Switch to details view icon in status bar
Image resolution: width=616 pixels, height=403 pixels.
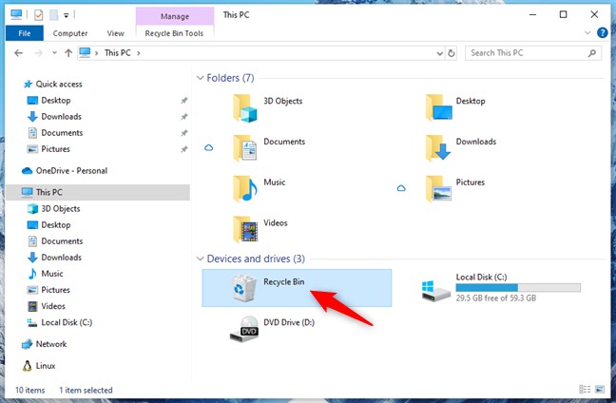tap(585, 390)
